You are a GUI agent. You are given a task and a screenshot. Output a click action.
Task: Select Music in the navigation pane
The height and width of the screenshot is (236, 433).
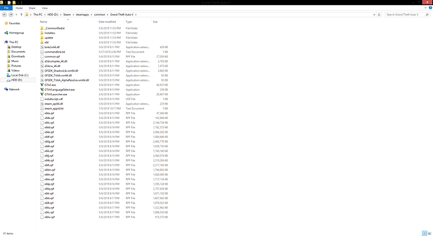click(x=15, y=61)
